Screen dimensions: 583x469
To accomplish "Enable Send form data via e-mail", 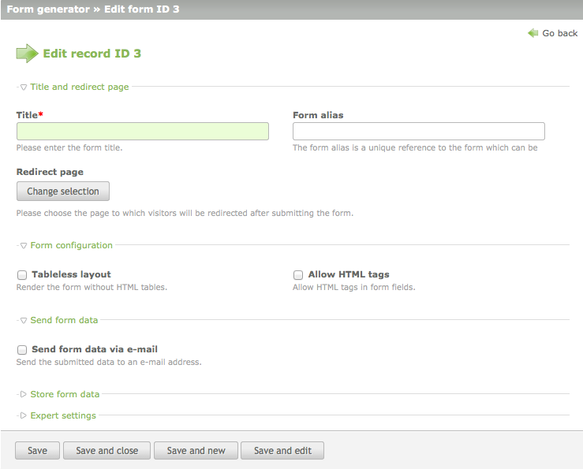I will (22, 350).
